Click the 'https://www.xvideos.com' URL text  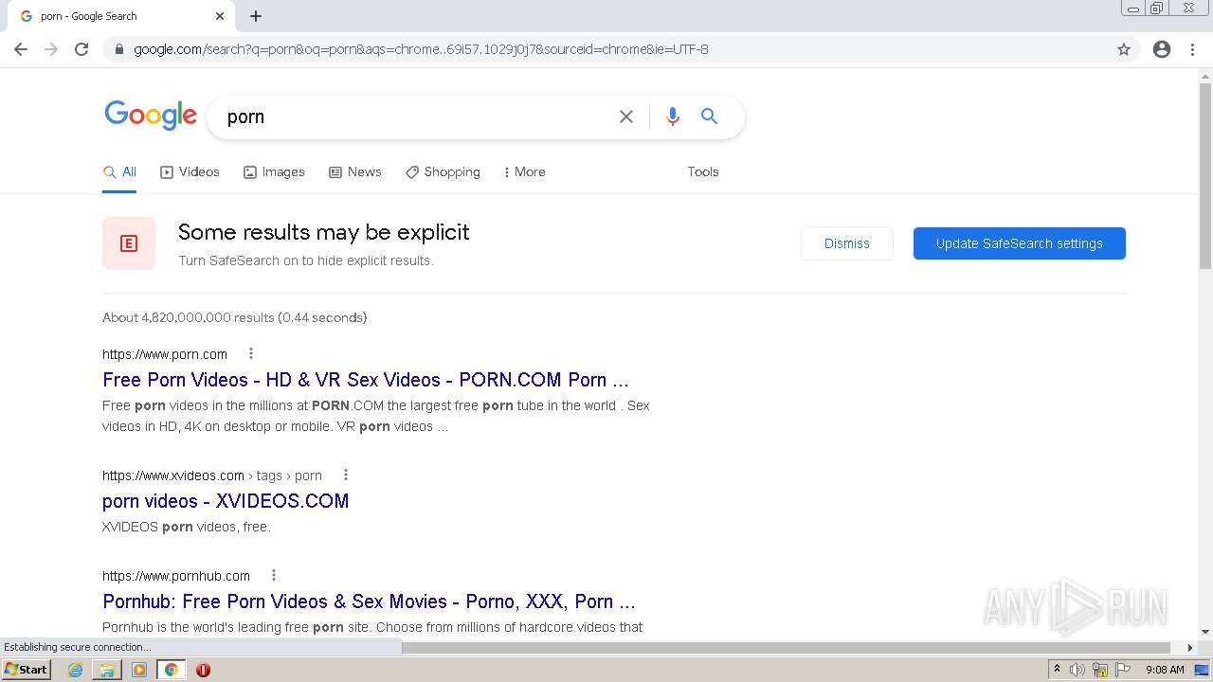[x=173, y=476]
